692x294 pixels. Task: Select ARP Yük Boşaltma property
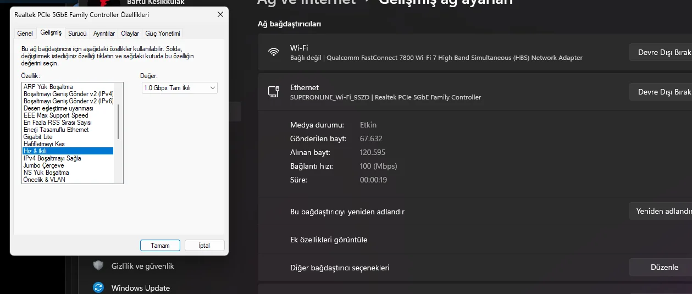tap(68, 87)
